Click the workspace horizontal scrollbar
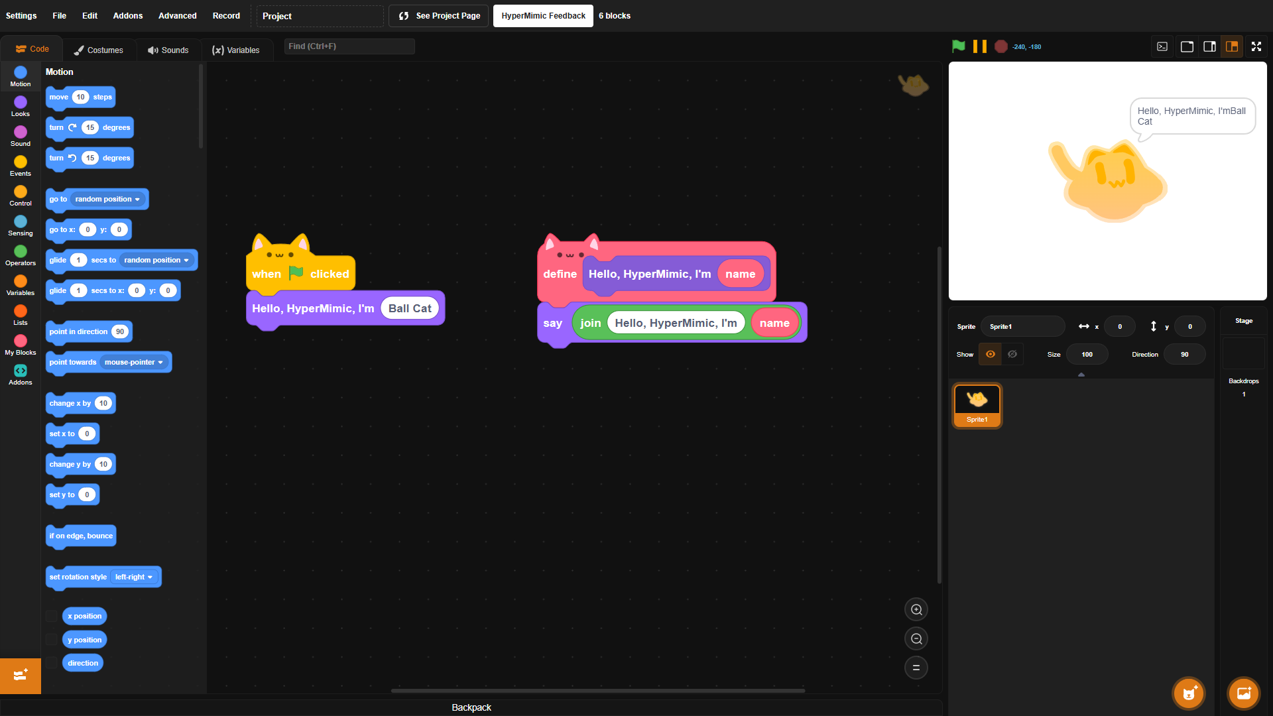The width and height of the screenshot is (1273, 716). point(597,691)
